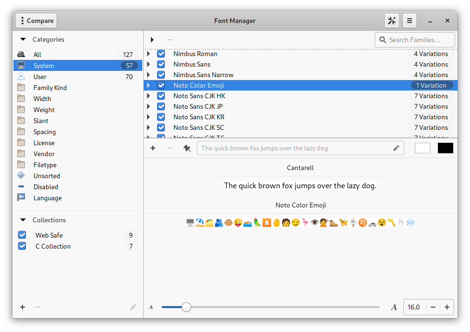This screenshot has width=470, height=332.
Task: Select the Language category flag icon
Action: click(x=21, y=198)
